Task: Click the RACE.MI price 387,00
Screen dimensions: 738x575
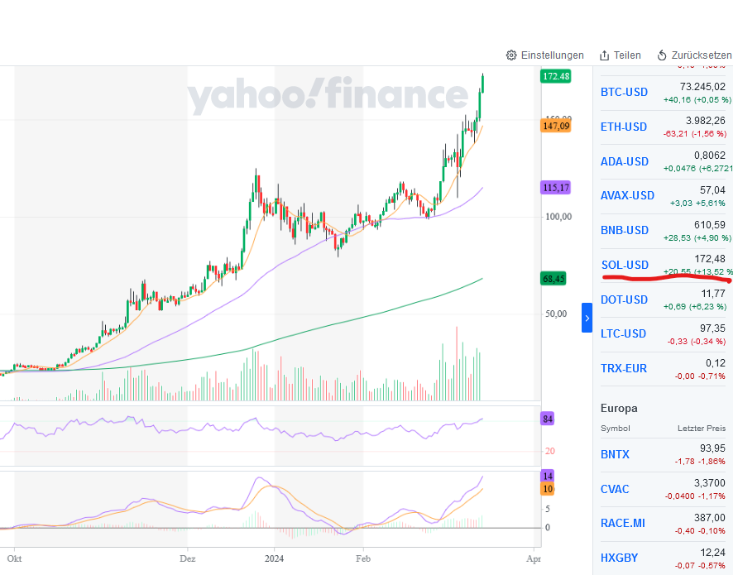Action: point(710,518)
